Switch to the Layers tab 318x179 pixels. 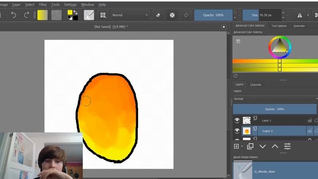[x=239, y=85]
